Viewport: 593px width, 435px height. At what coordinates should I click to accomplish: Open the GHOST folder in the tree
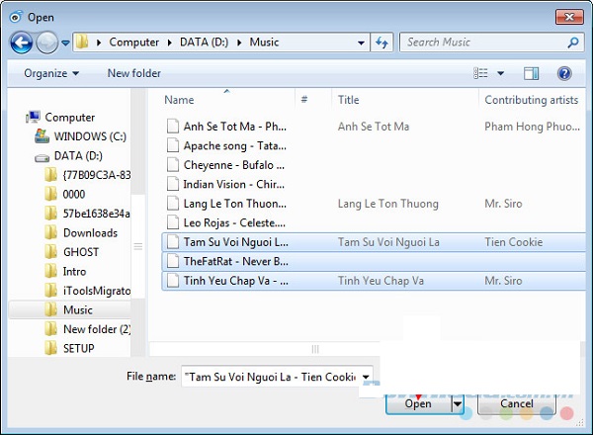tap(71, 252)
